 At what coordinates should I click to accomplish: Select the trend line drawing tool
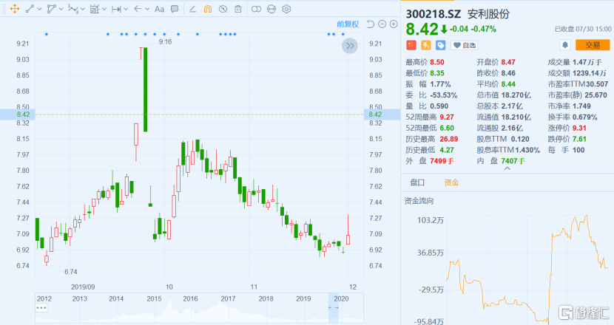tap(30, 9)
